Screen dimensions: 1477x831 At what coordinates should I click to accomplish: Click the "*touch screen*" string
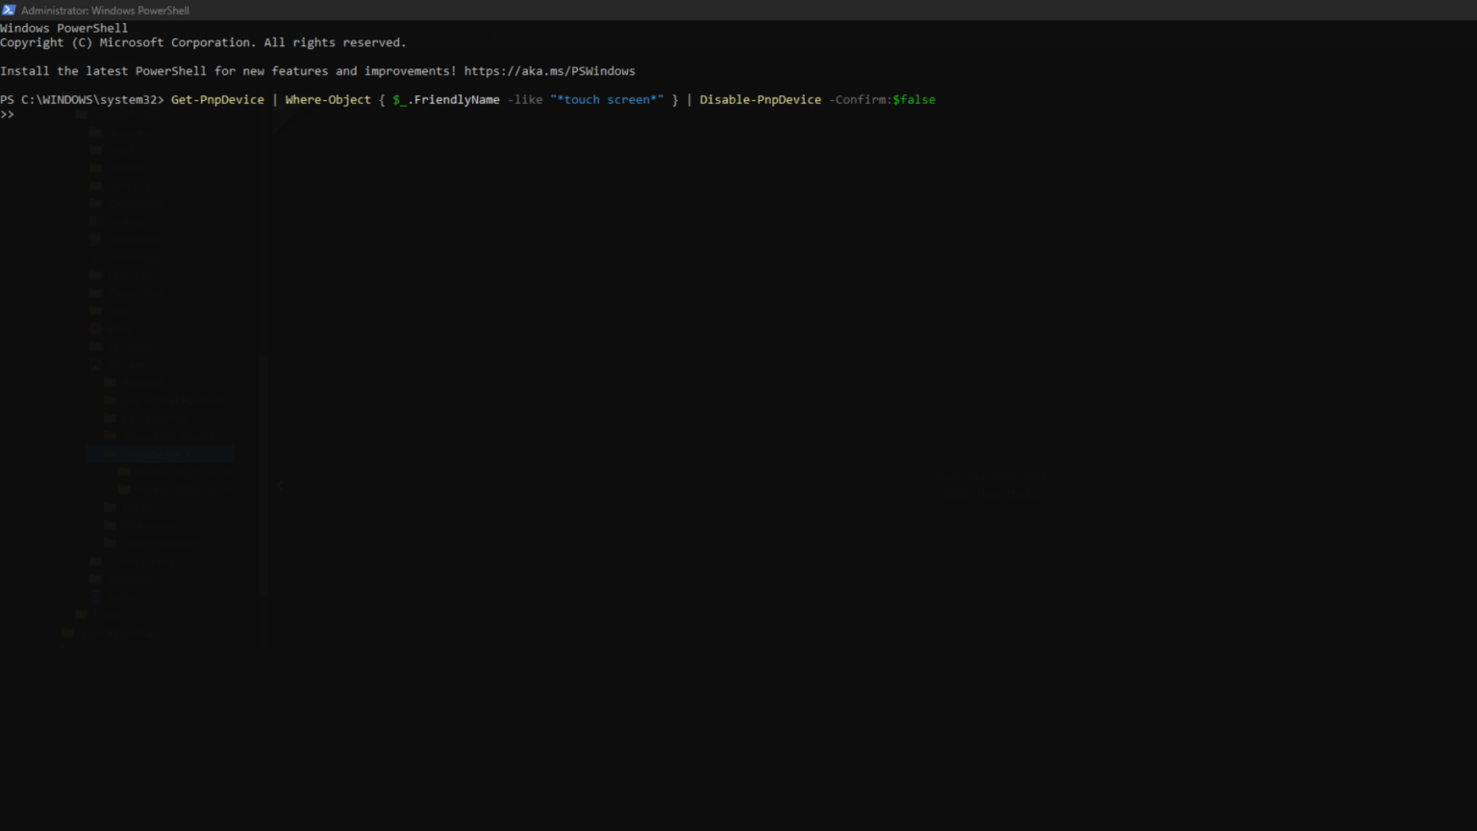pyautogui.click(x=607, y=100)
